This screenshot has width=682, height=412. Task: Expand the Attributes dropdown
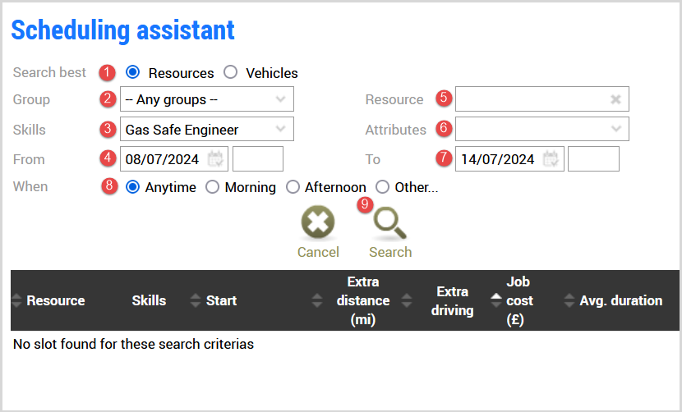[542, 130]
